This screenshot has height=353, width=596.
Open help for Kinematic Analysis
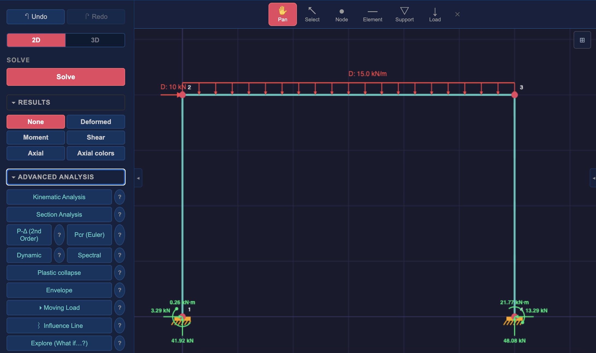pos(120,197)
